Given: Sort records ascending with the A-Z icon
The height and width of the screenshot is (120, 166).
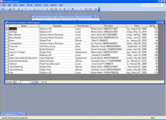Looking at the screenshot, I should tap(52, 9).
